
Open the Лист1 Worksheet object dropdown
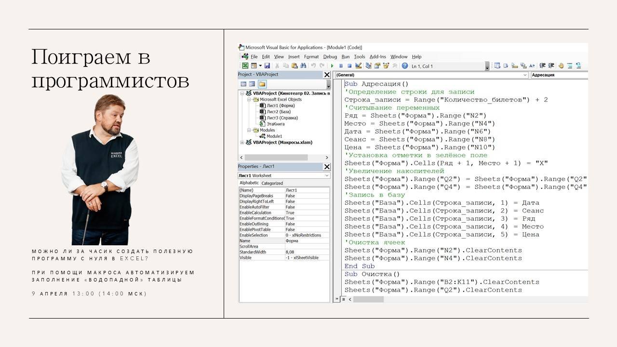coord(327,175)
